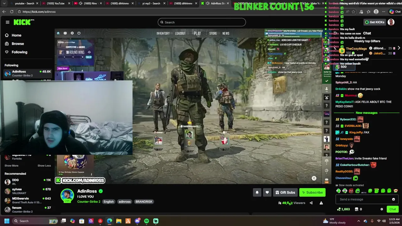Click username BrianTheLion in chat
The width and height of the screenshot is (402, 226).
[x=344, y=159]
